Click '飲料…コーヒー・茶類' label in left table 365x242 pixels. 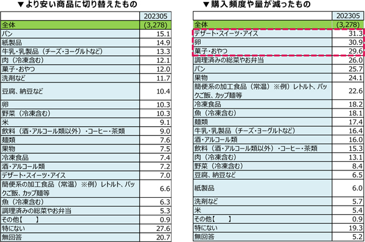pyautogui.click(x=63, y=131)
